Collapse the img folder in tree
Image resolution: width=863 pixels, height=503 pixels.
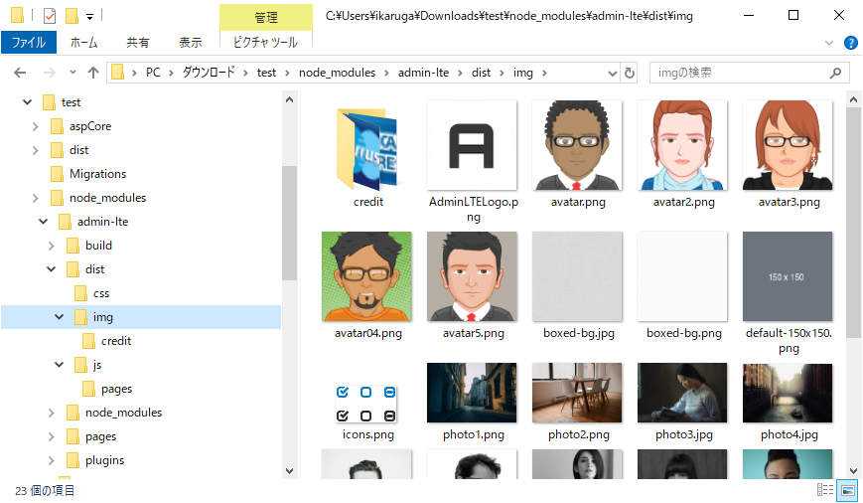click(x=59, y=317)
